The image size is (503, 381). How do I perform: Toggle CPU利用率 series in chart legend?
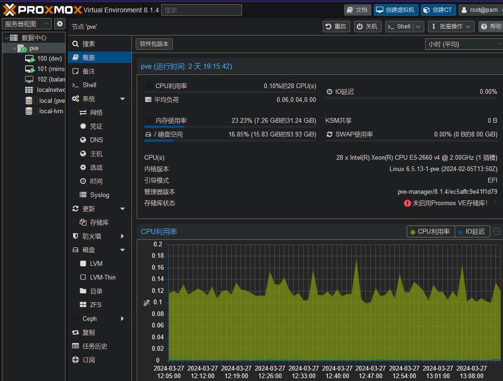point(430,231)
